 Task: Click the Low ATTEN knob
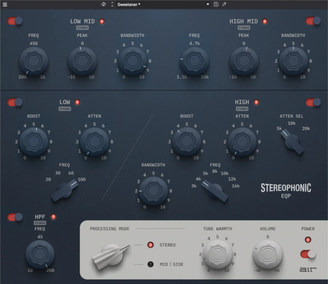94,142
